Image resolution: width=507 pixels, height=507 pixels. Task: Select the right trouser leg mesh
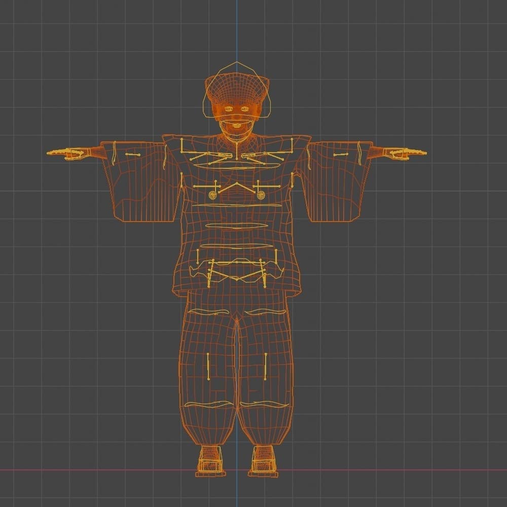click(x=266, y=369)
